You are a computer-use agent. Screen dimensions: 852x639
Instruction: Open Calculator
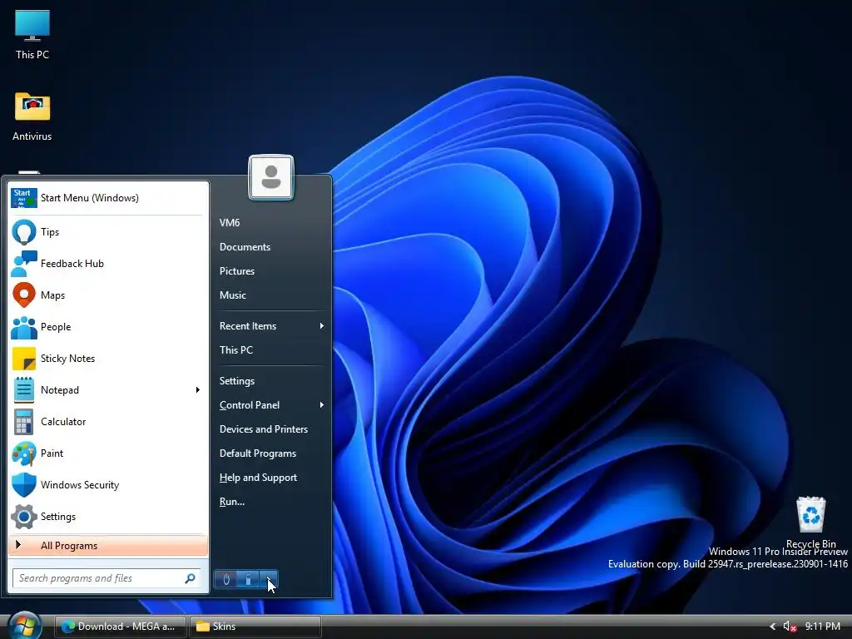pos(108,422)
